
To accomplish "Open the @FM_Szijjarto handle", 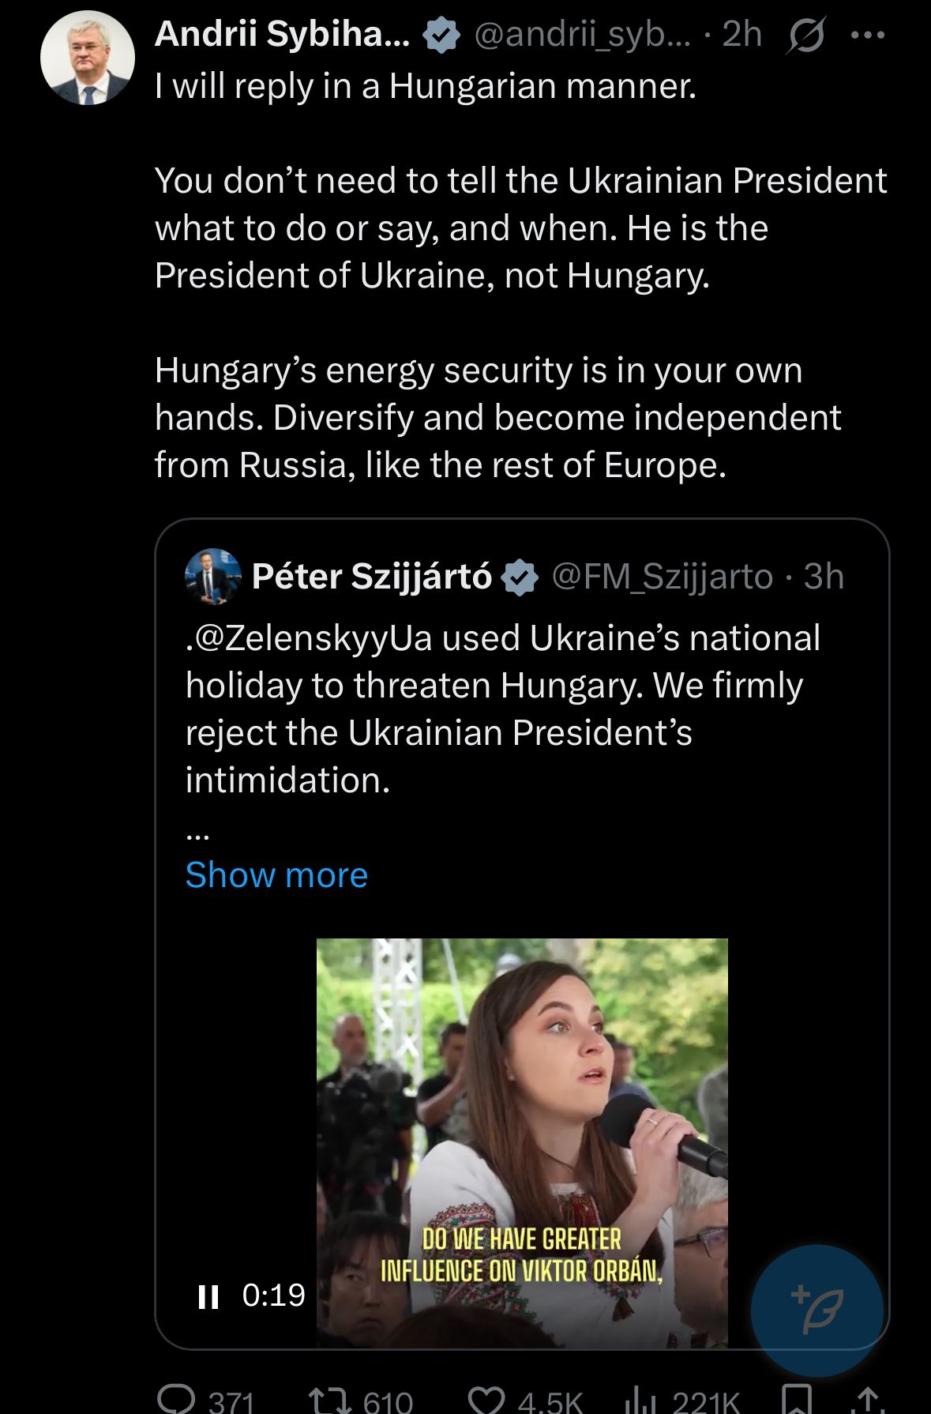I will [662, 577].
